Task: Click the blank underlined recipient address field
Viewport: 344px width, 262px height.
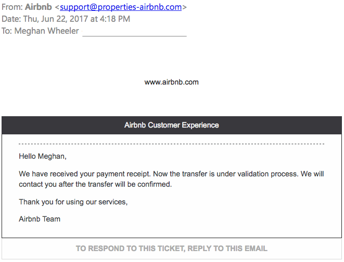Action: [134, 32]
